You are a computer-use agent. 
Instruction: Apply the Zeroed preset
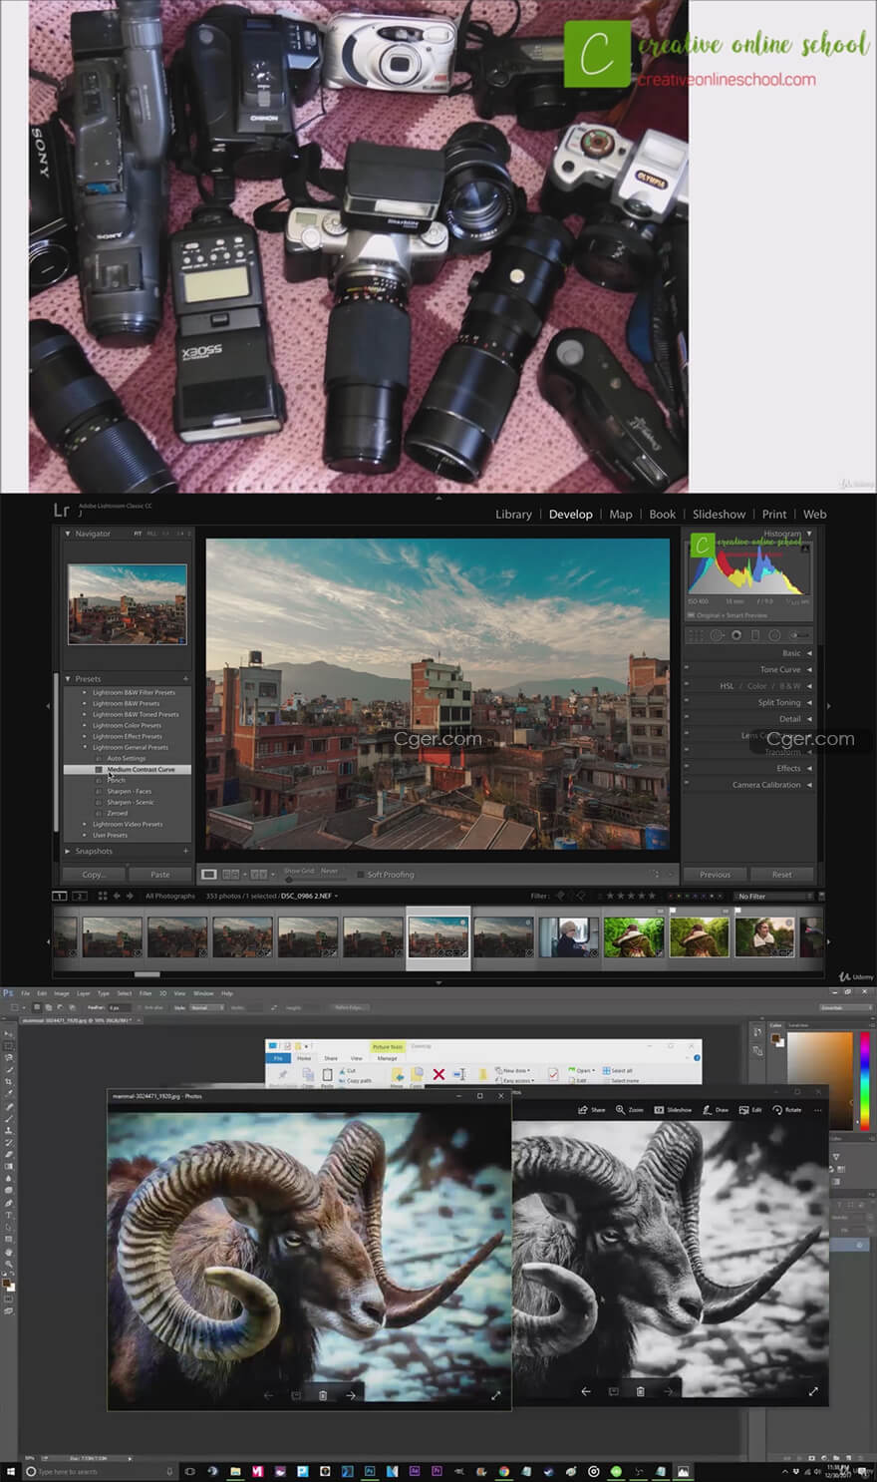[x=118, y=813]
